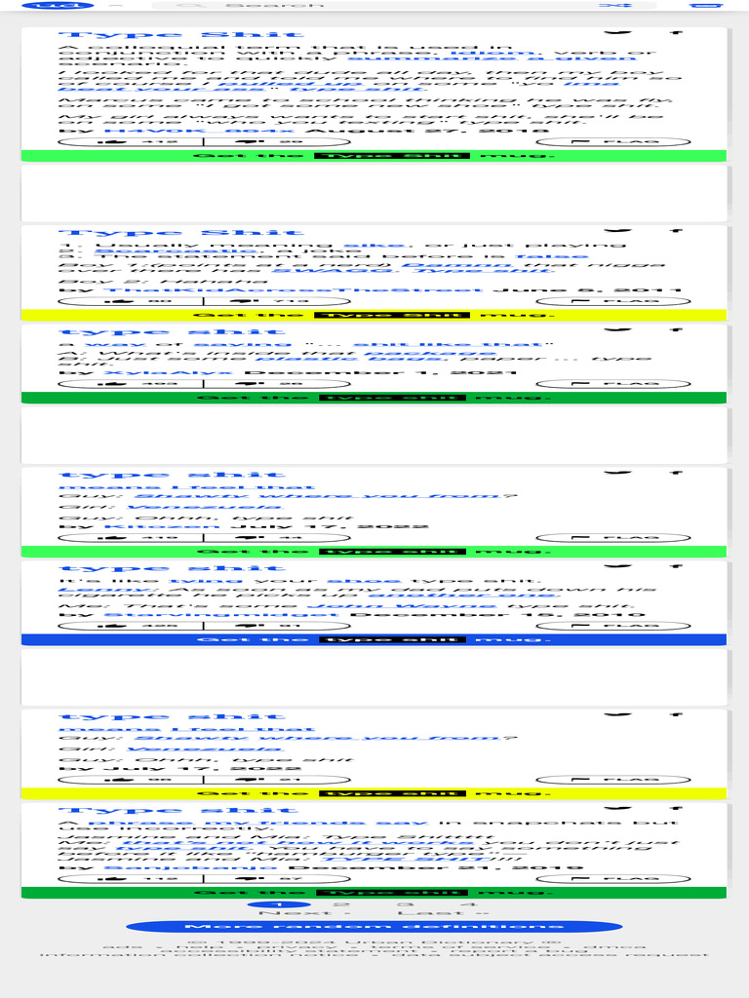Share ThatKidAcrossTheStreet's definition on Twitter
The image size is (749, 998).
617,230
